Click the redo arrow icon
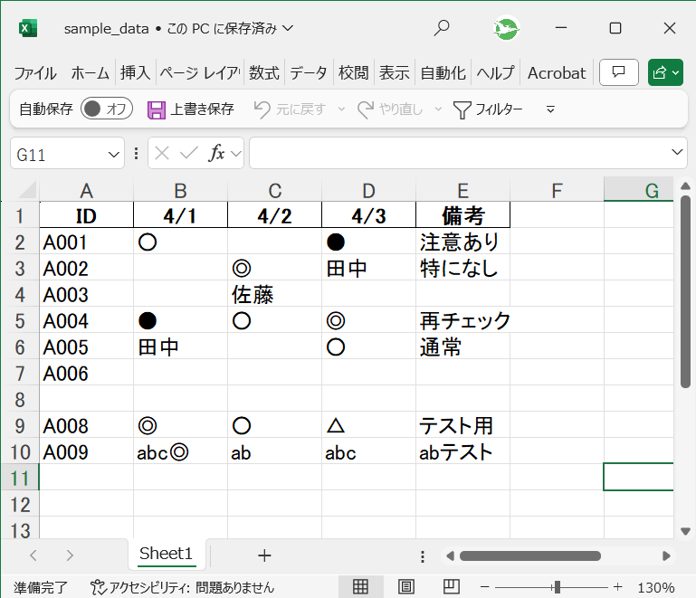The width and height of the screenshot is (696, 598). click(366, 109)
